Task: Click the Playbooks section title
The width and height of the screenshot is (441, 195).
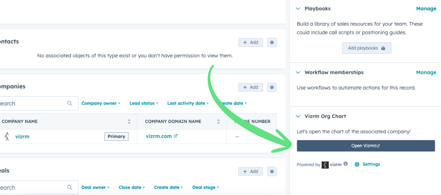Action: point(317,9)
